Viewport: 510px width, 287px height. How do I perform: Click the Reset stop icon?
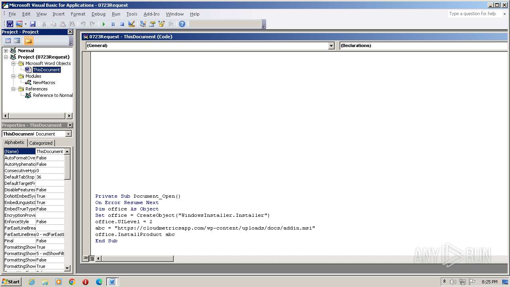point(122,24)
